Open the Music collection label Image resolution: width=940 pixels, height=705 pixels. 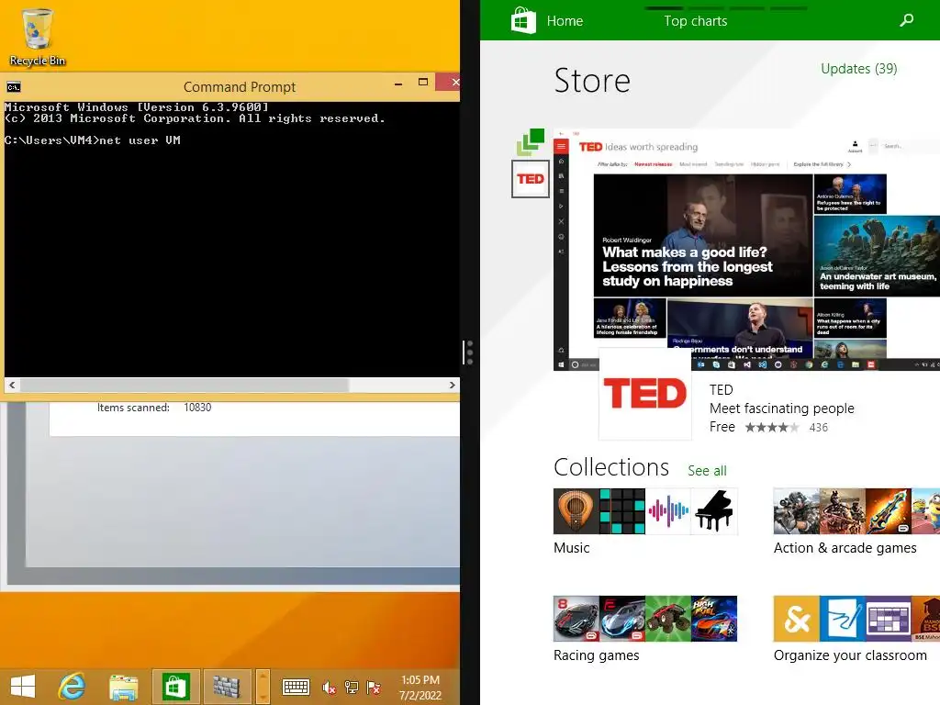pyautogui.click(x=571, y=548)
